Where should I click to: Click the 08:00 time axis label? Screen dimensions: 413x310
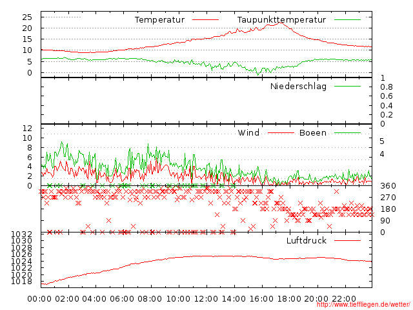point(150,299)
